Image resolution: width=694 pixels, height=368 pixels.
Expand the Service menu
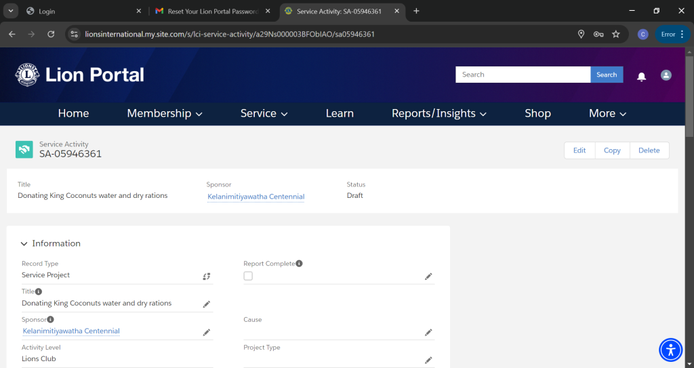coord(264,113)
